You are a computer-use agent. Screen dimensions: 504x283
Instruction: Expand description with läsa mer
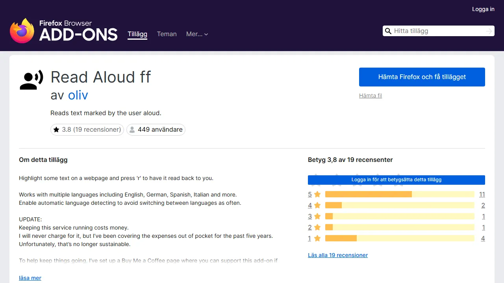[30, 278]
